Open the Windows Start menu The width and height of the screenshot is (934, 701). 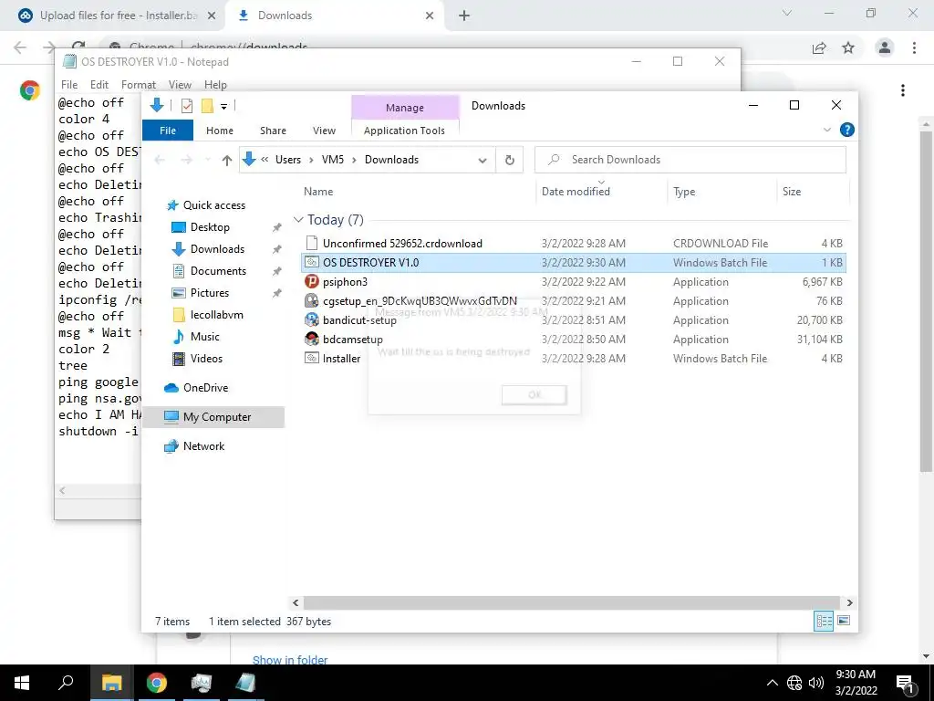(22, 683)
